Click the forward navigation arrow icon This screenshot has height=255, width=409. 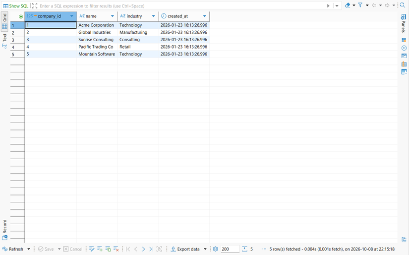tap(387, 5)
